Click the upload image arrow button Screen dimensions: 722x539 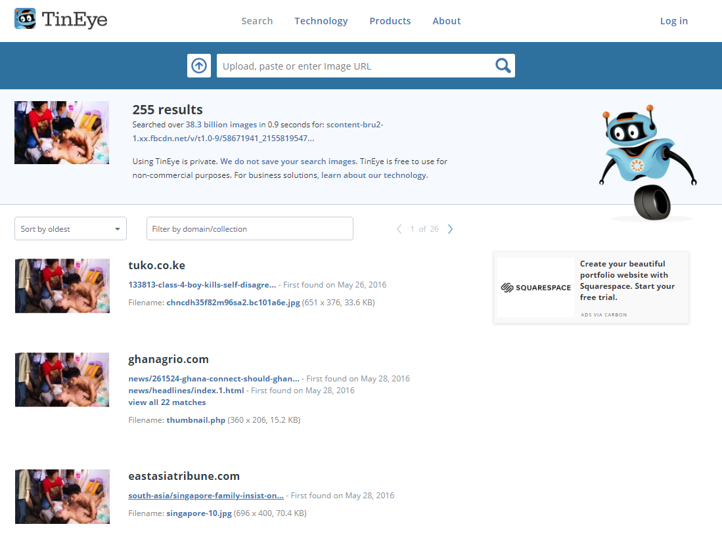coord(199,66)
